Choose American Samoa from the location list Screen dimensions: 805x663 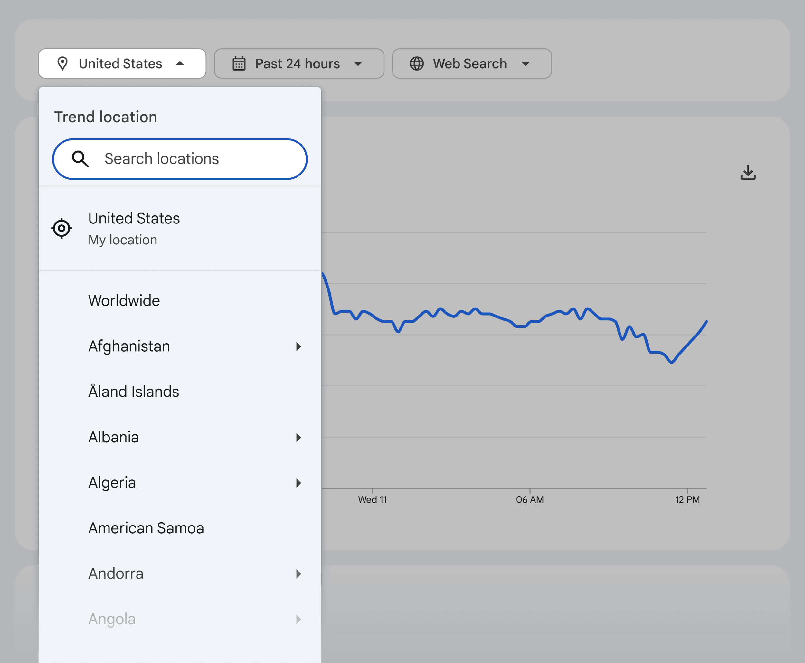tap(146, 528)
